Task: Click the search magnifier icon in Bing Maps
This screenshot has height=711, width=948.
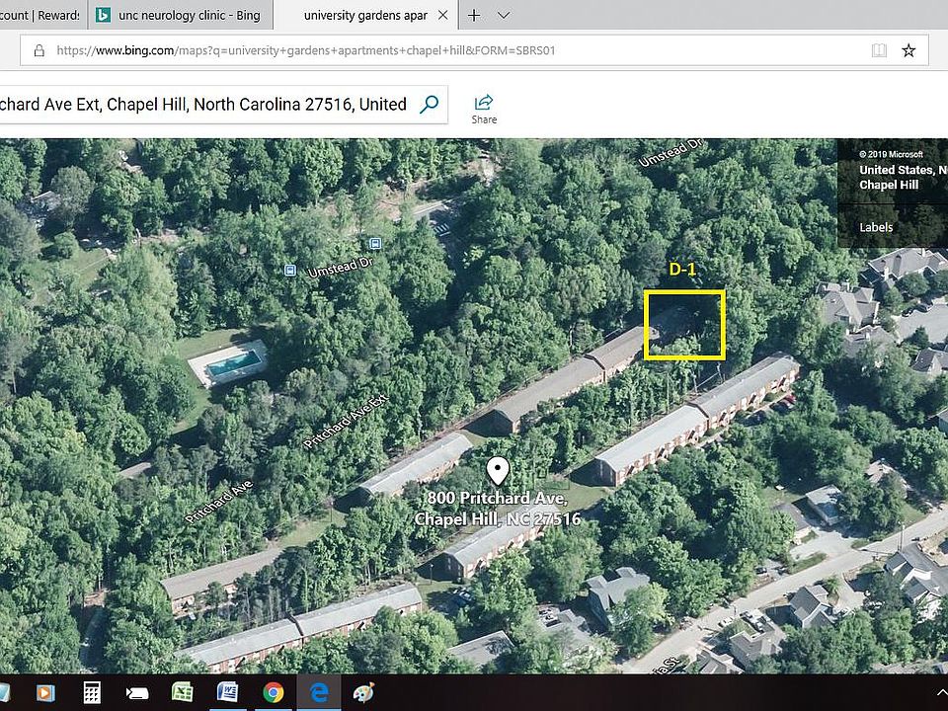Action: click(429, 105)
